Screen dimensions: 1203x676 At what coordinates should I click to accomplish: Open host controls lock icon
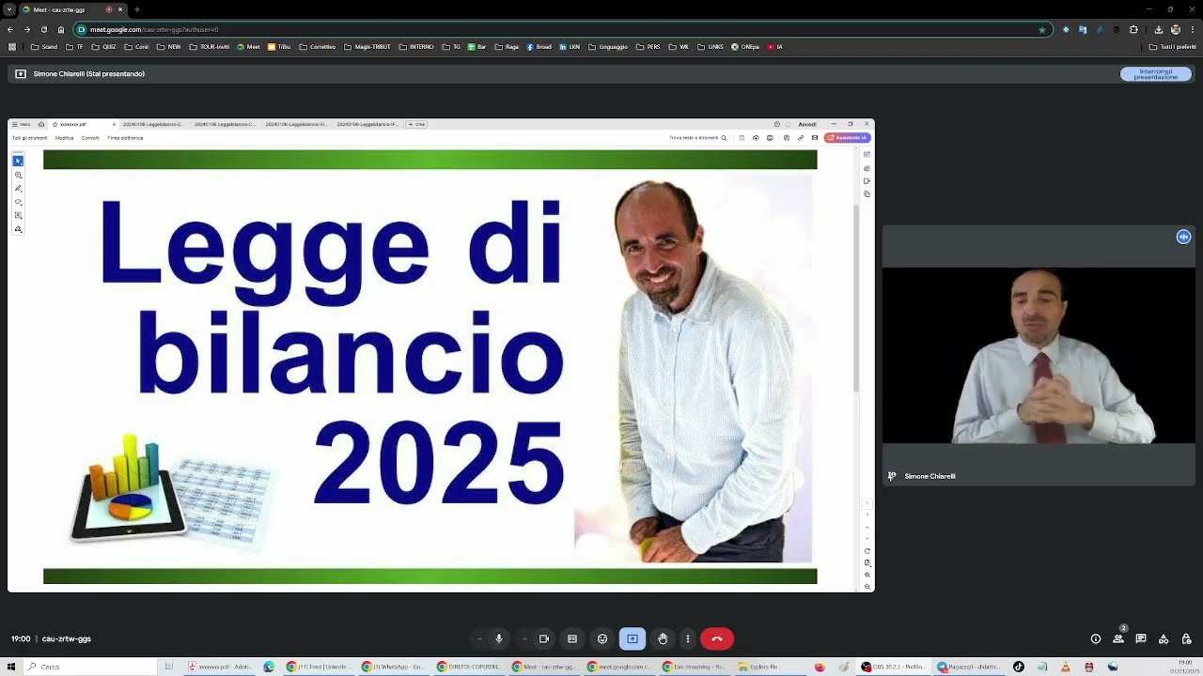(x=1186, y=638)
